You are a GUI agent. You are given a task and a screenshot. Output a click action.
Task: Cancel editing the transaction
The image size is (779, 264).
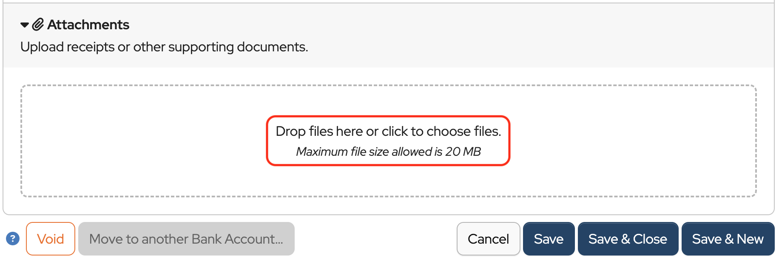click(488, 239)
